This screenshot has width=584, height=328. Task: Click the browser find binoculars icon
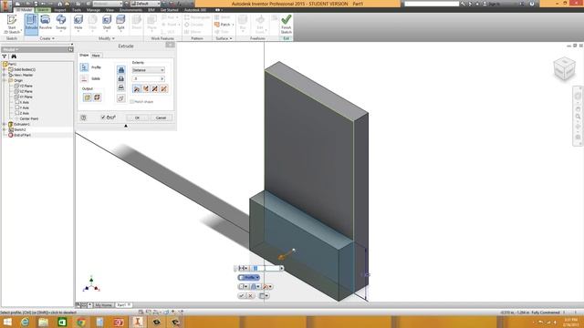tap(14, 56)
